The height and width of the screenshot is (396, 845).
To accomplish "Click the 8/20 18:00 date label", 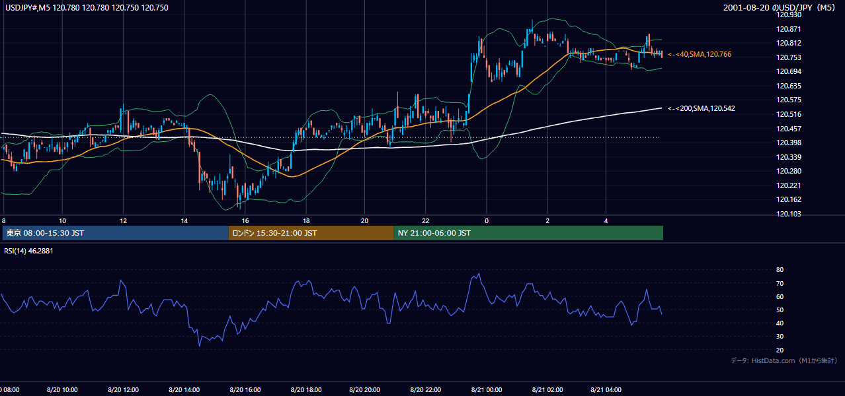I will click(x=305, y=389).
